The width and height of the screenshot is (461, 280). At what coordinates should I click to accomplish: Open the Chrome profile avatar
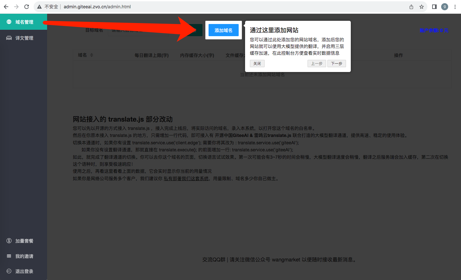pos(445,7)
